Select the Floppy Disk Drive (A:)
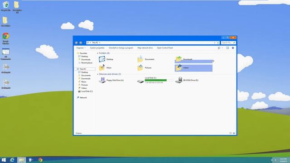The image size is (290, 163). pyautogui.click(x=111, y=80)
